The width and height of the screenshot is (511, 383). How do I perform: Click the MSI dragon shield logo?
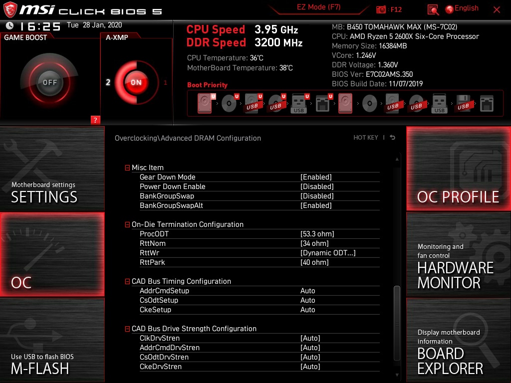pyautogui.click(x=10, y=10)
